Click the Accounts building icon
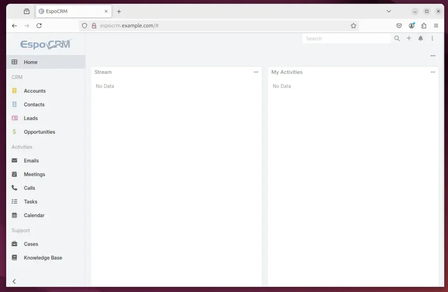 14,91
